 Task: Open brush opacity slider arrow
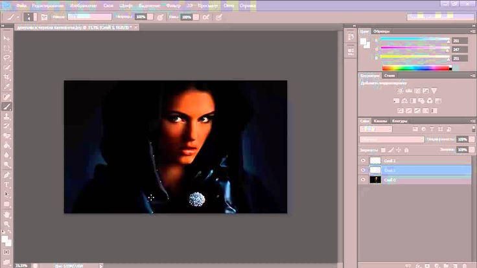150,17
